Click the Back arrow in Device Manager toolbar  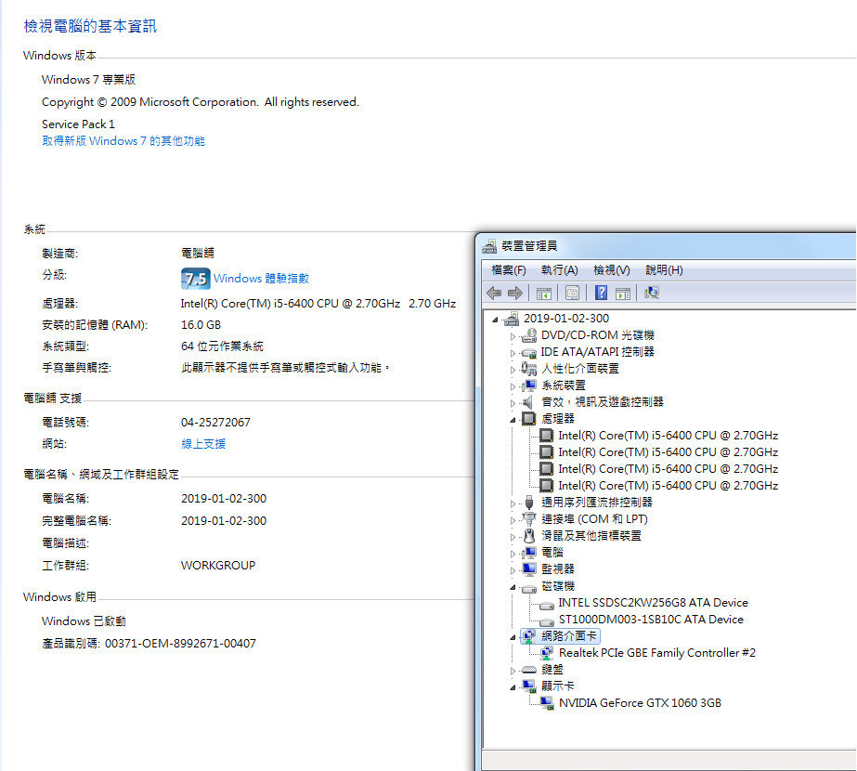pos(494,294)
